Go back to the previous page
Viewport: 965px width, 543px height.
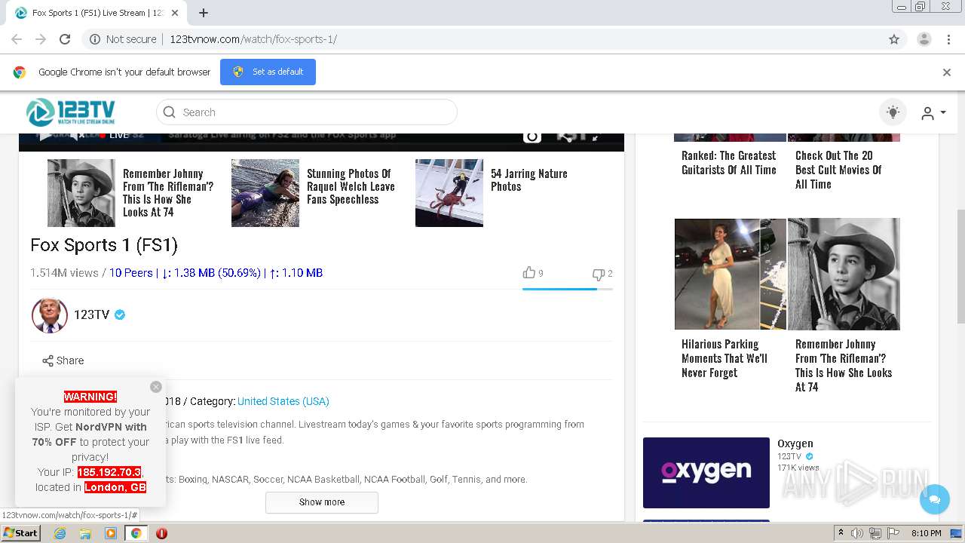pyautogui.click(x=17, y=39)
